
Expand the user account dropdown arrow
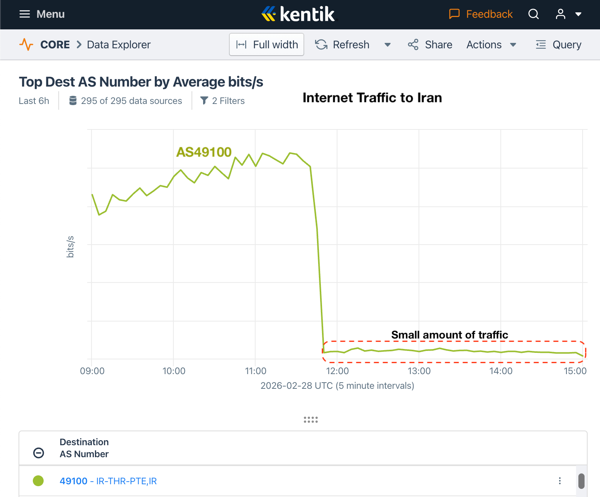[578, 14]
